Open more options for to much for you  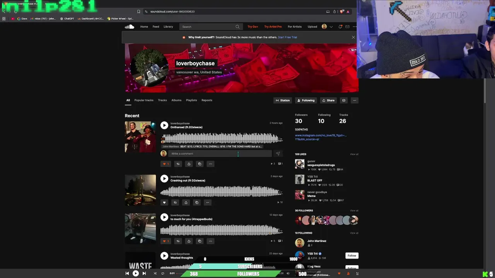pyautogui.click(x=210, y=241)
